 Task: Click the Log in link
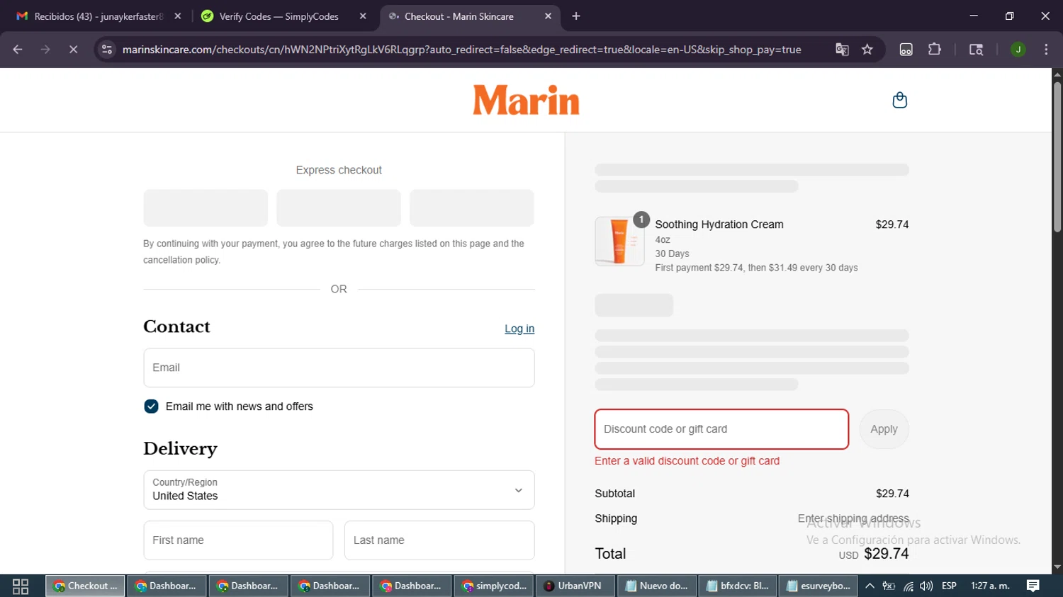(x=519, y=329)
